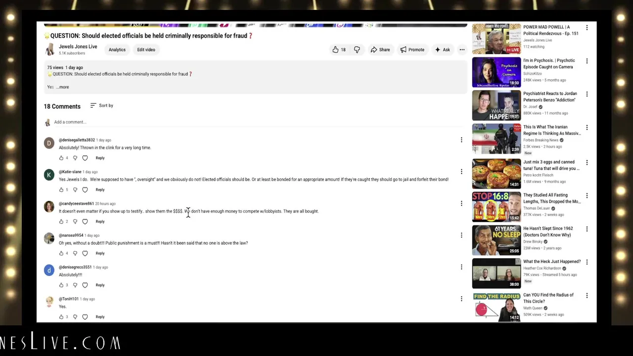Reply to @Katie-slane's comment
The width and height of the screenshot is (633, 356).
click(x=100, y=189)
